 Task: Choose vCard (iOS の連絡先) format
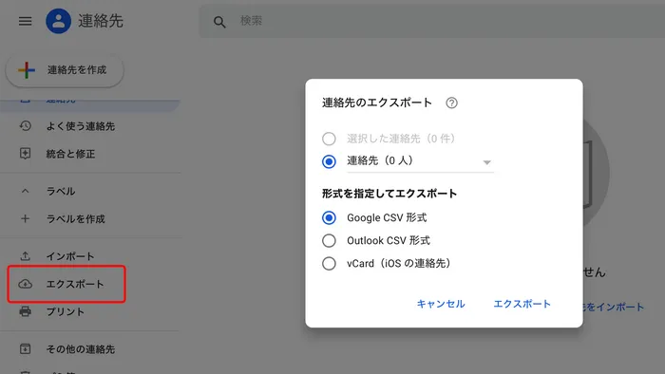coord(329,264)
